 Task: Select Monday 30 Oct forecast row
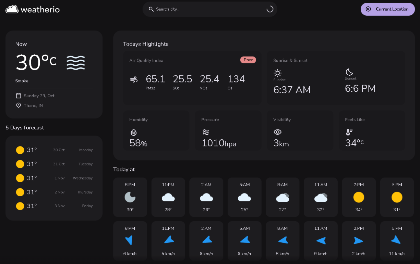tap(54, 150)
